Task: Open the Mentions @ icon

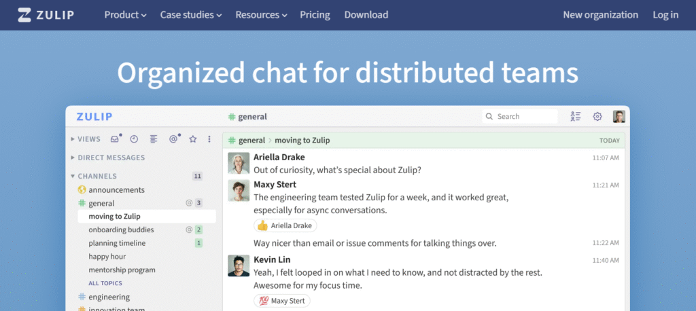Action: pyautogui.click(x=173, y=139)
